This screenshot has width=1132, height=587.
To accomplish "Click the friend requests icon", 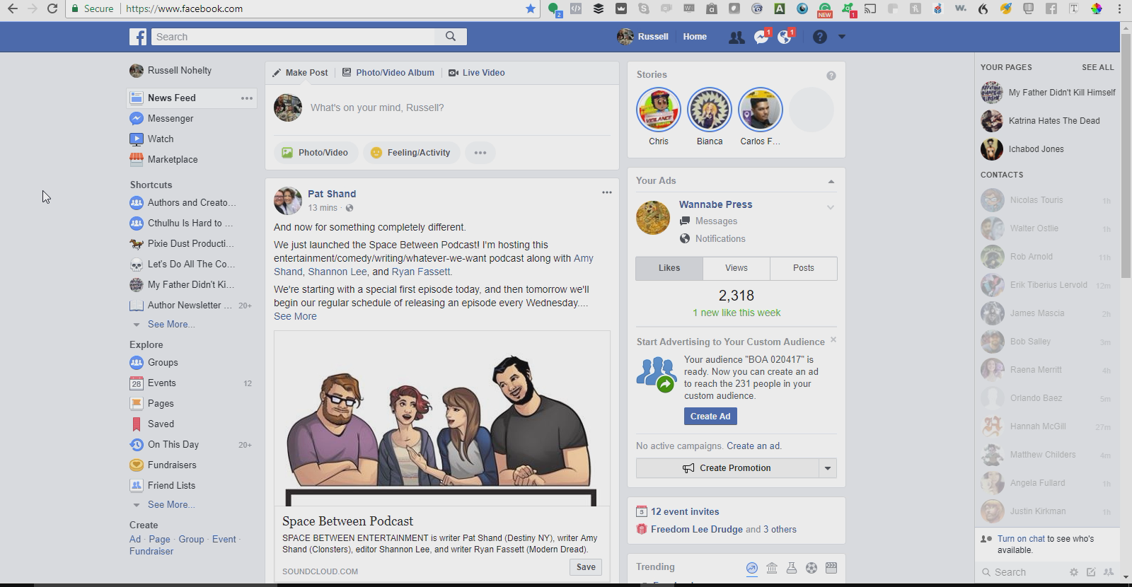I will [x=737, y=37].
